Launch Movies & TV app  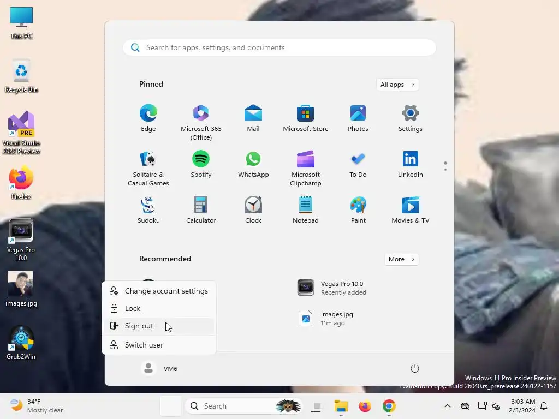(411, 210)
